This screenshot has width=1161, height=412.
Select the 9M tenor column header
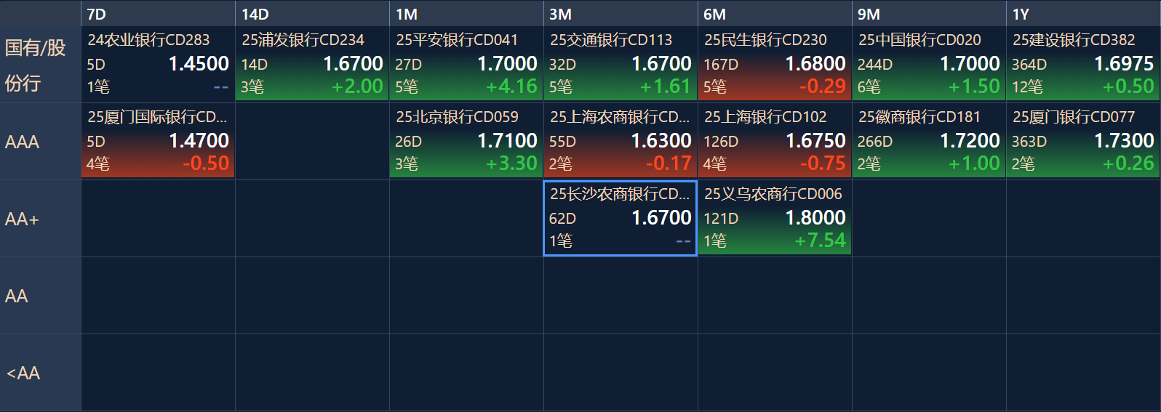929,14
